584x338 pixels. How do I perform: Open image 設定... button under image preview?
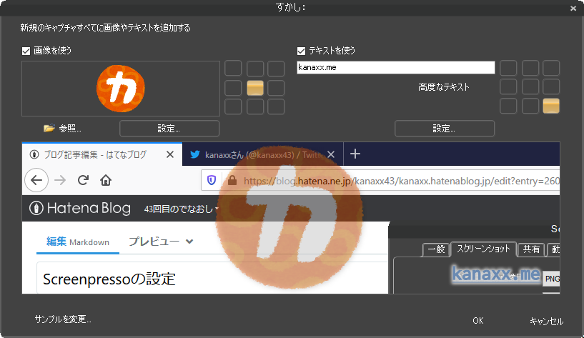click(x=169, y=129)
